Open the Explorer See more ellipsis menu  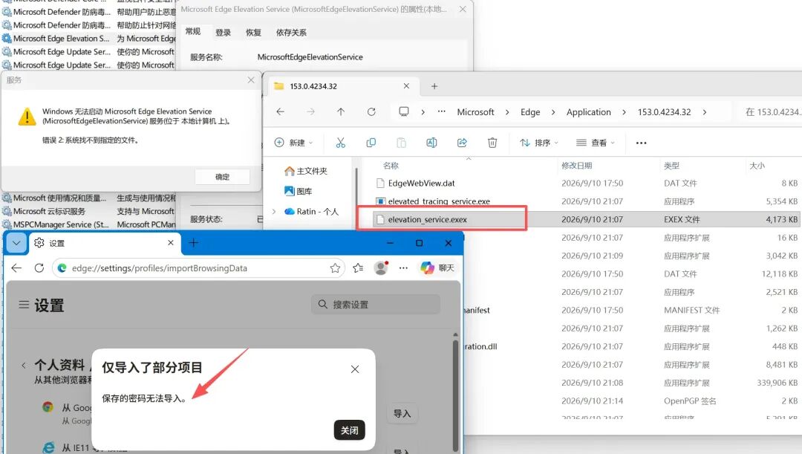tap(641, 143)
